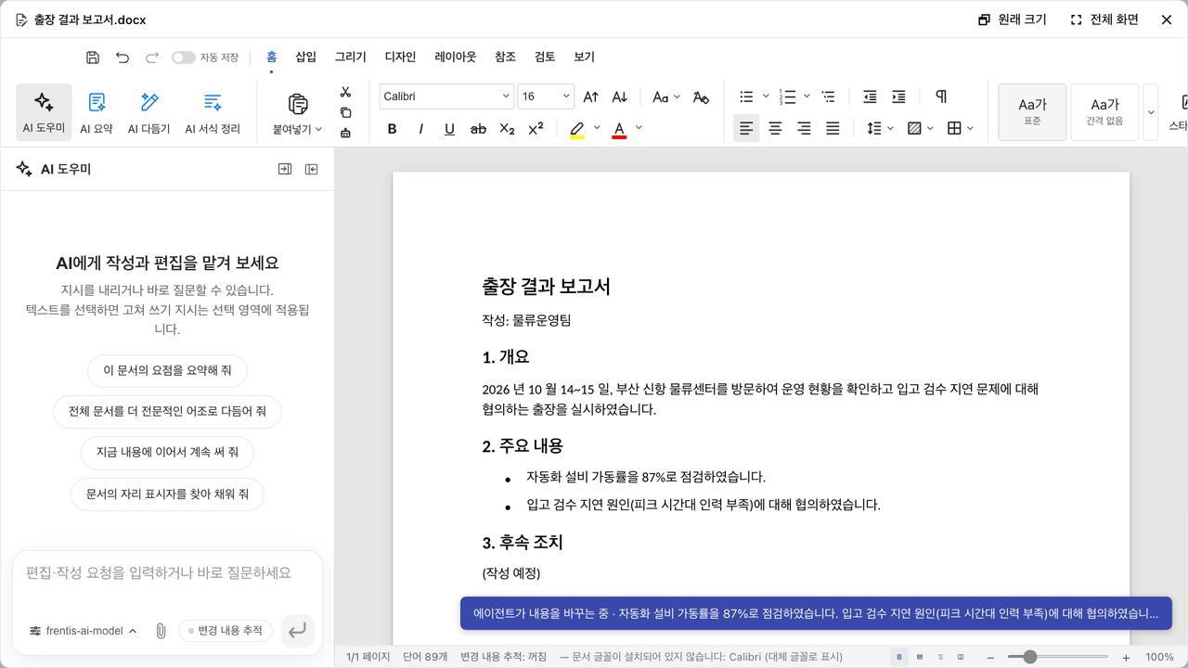Click the 단어 89개 status entry
Image resolution: width=1188 pixels, height=668 pixels.
point(425,657)
